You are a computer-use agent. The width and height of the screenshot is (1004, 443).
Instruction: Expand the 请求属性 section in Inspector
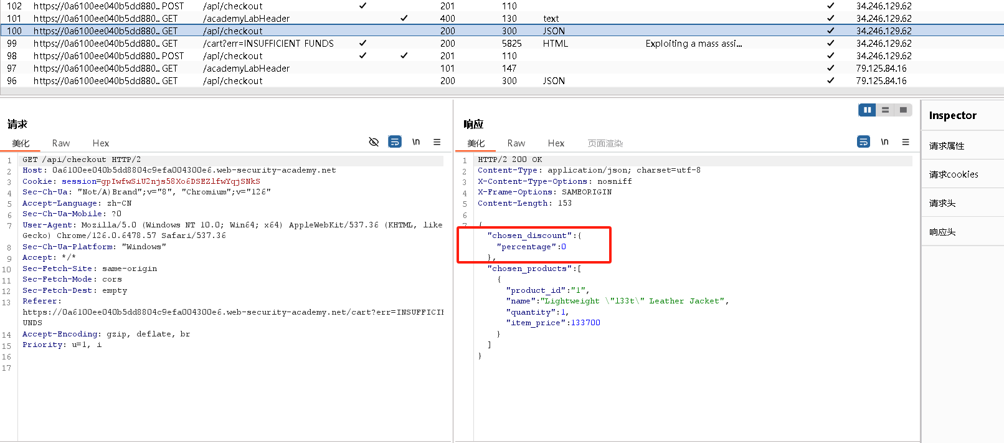[947, 146]
